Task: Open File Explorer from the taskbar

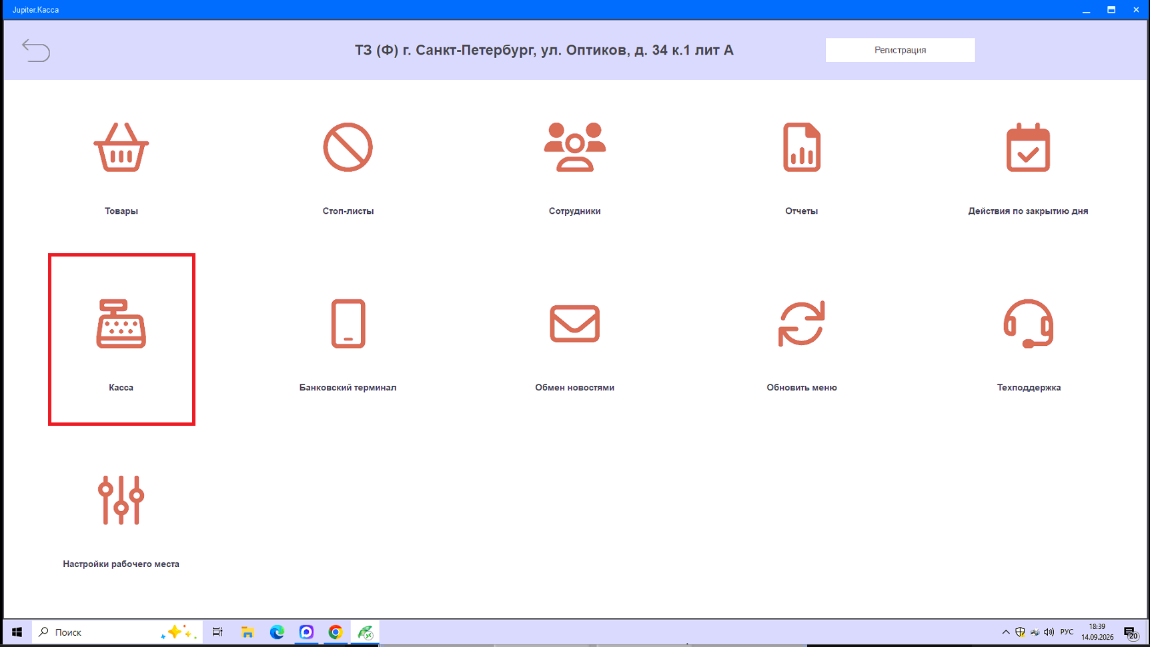Action: (x=247, y=632)
